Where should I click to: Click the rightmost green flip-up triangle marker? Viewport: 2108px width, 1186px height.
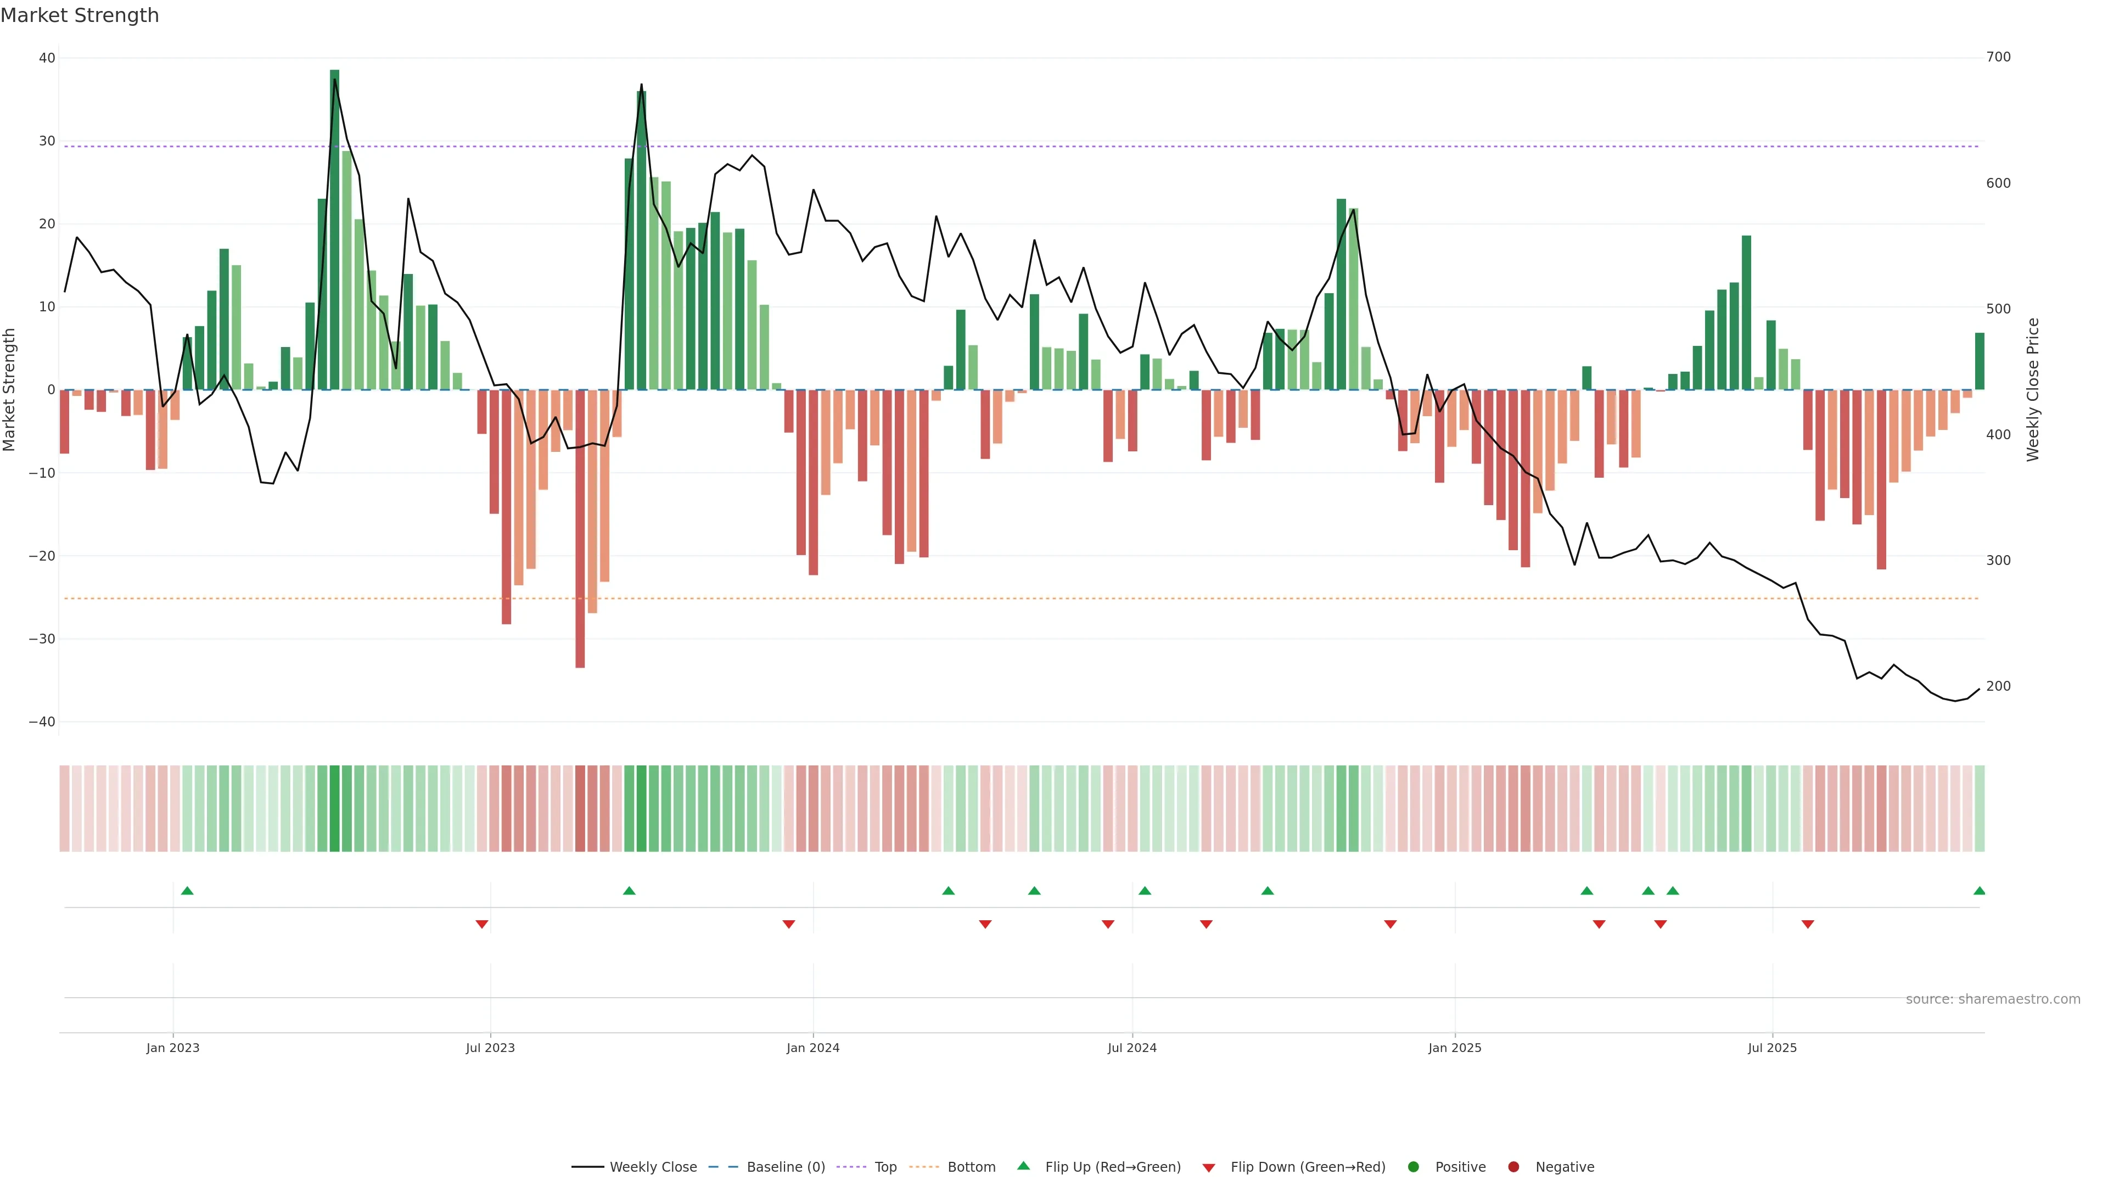(x=1978, y=891)
